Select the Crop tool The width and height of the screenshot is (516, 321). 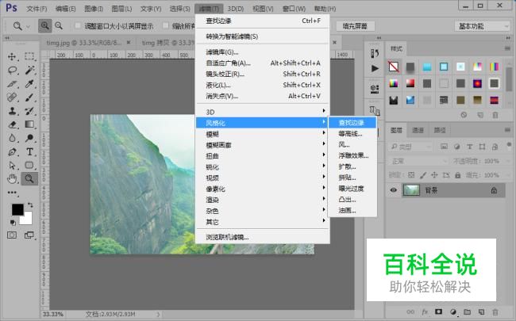(12, 84)
